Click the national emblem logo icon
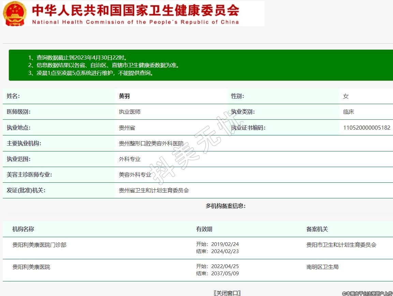 (15, 13)
